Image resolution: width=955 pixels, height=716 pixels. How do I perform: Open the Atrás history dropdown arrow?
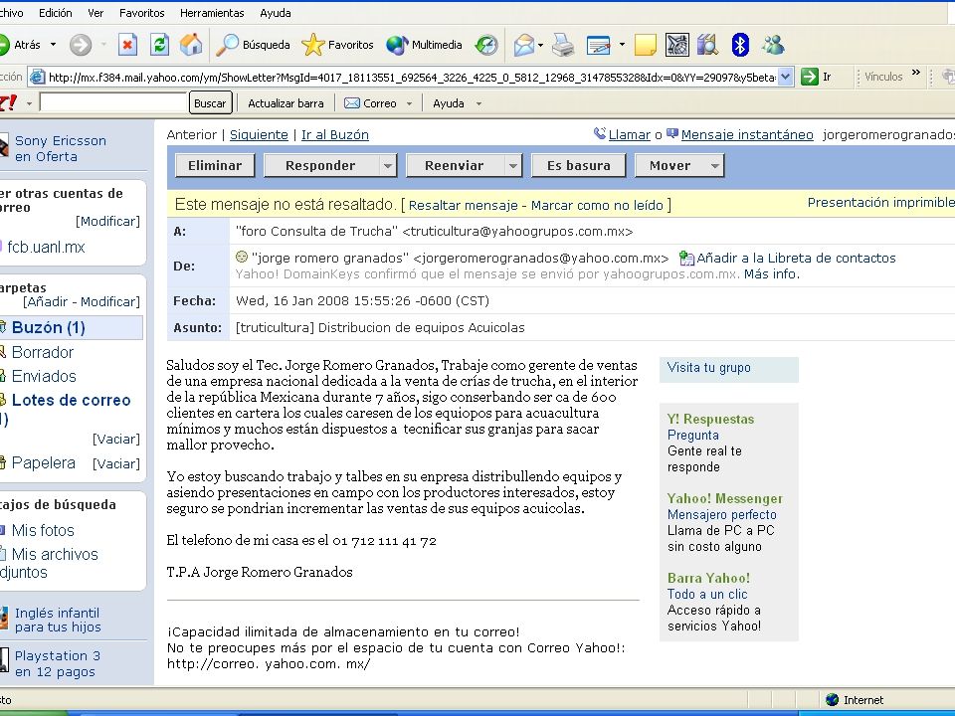(x=53, y=45)
